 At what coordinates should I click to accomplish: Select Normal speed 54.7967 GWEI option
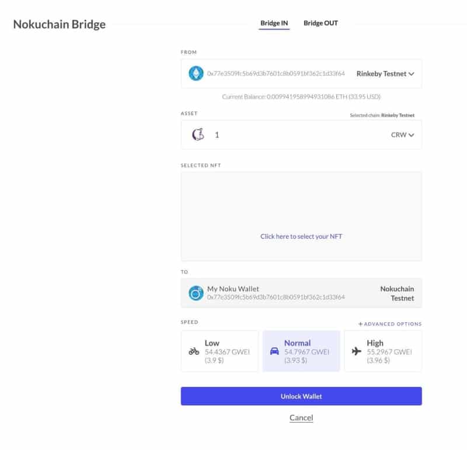pyautogui.click(x=301, y=351)
